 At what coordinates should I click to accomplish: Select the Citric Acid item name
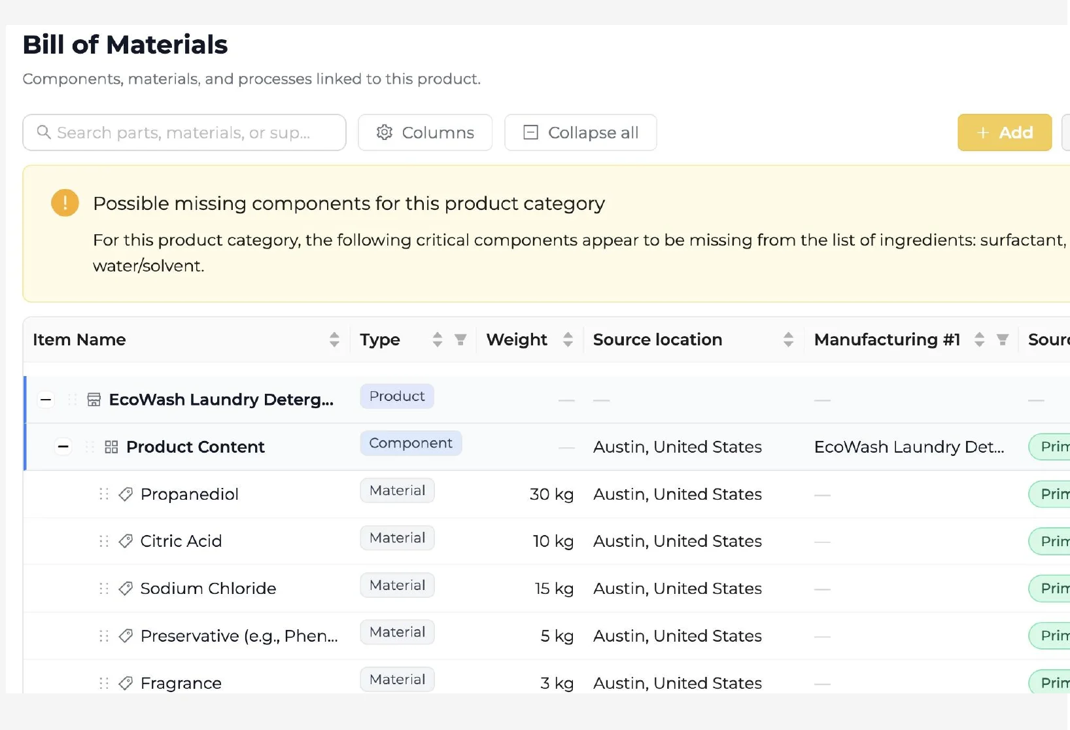181,541
